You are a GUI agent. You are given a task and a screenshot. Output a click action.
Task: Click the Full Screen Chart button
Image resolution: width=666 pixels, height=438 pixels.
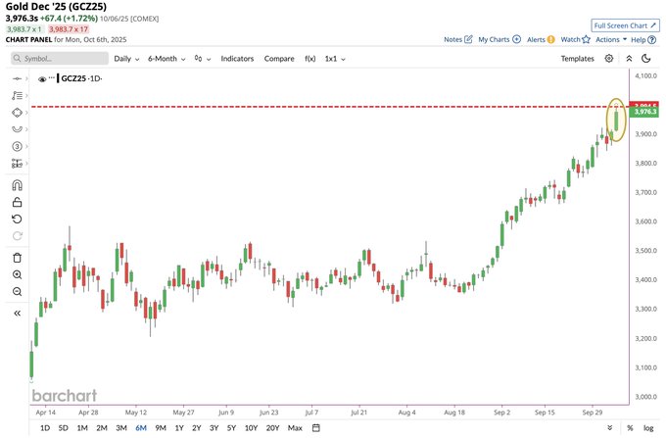pyautogui.click(x=625, y=25)
